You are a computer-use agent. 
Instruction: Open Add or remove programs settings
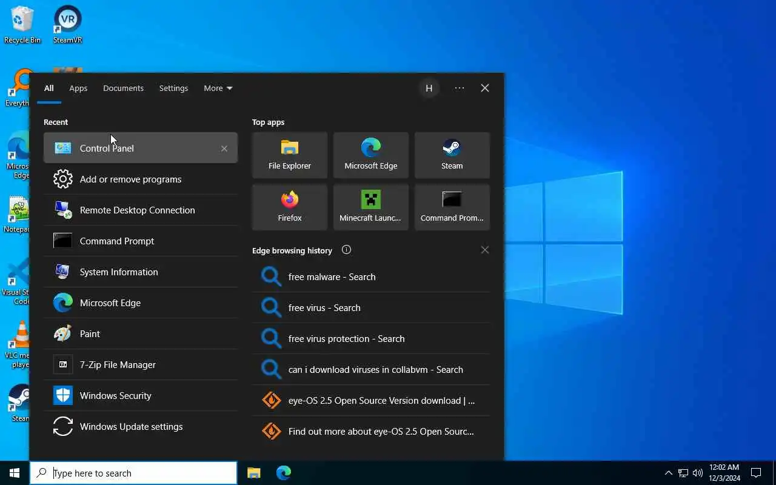[141, 179]
